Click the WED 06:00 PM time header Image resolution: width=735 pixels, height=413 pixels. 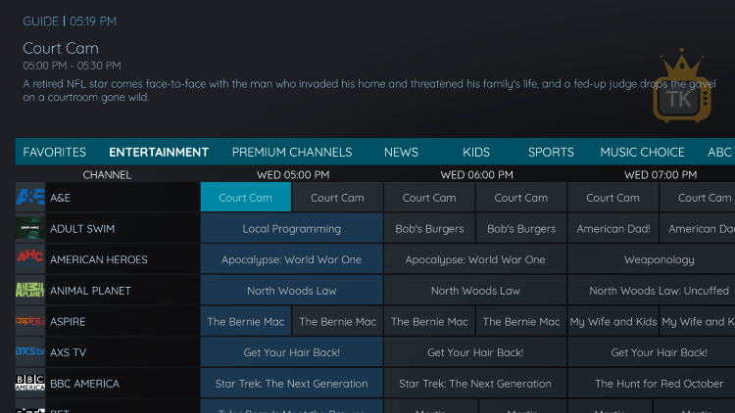[x=476, y=175]
